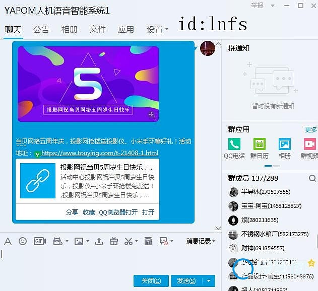Viewport: 318px width, 291px height.
Task: Open the touying.com URL link
Action: click(x=100, y=153)
